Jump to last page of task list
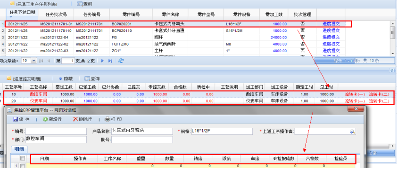The height and width of the screenshot is (171, 398). (x=110, y=61)
